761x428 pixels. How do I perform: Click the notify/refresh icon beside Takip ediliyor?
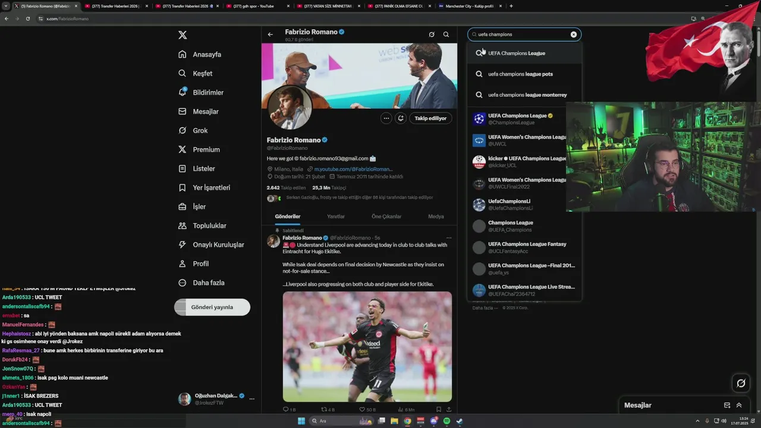401,118
